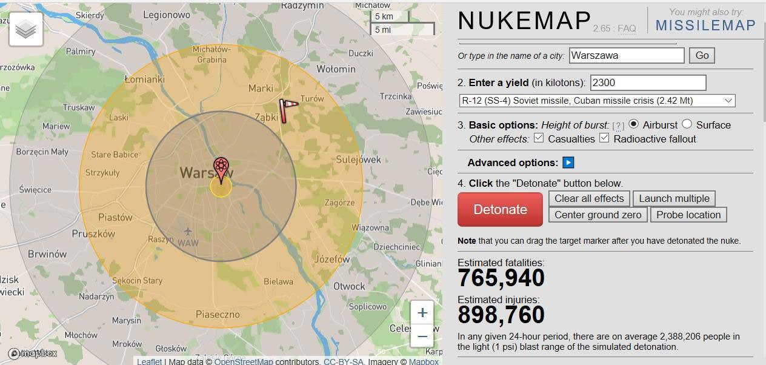Click the Otwock label on map
The image size is (766, 365).
pos(350,286)
